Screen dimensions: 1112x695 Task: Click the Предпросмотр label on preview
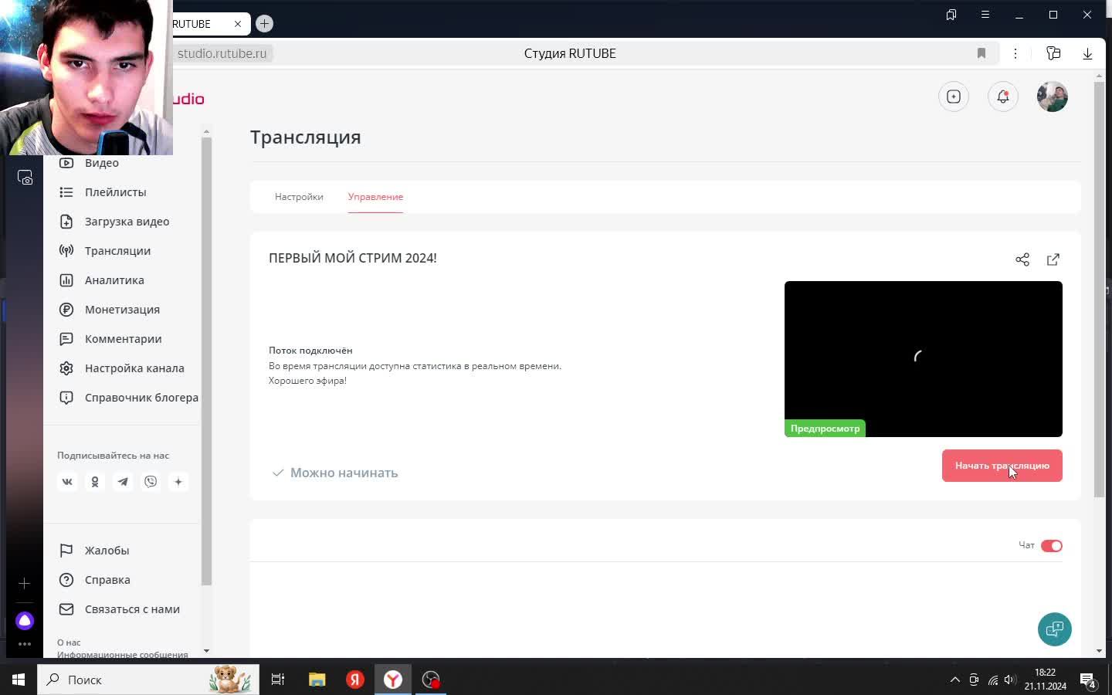pyautogui.click(x=825, y=429)
